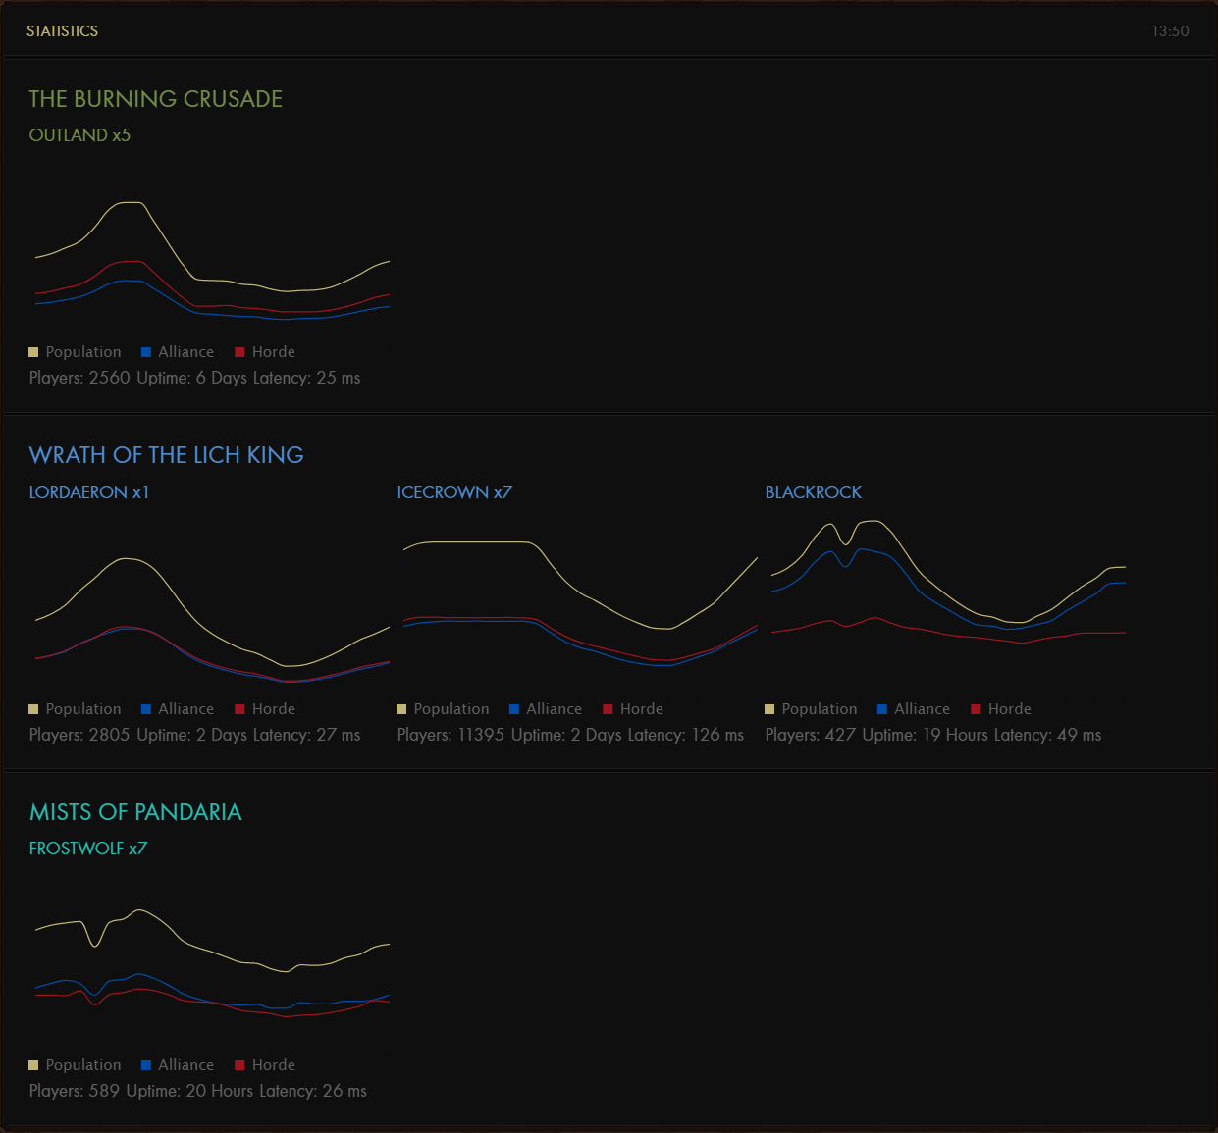Toggle Horde legend swatch for Icecrown

point(609,709)
